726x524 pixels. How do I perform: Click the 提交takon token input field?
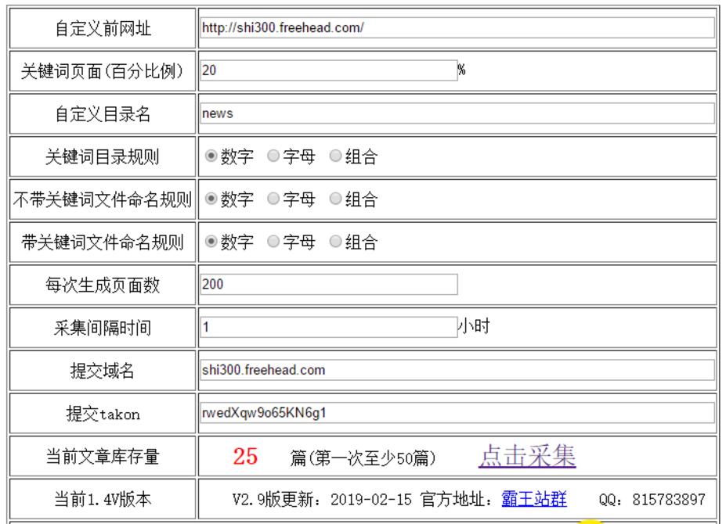tap(457, 412)
